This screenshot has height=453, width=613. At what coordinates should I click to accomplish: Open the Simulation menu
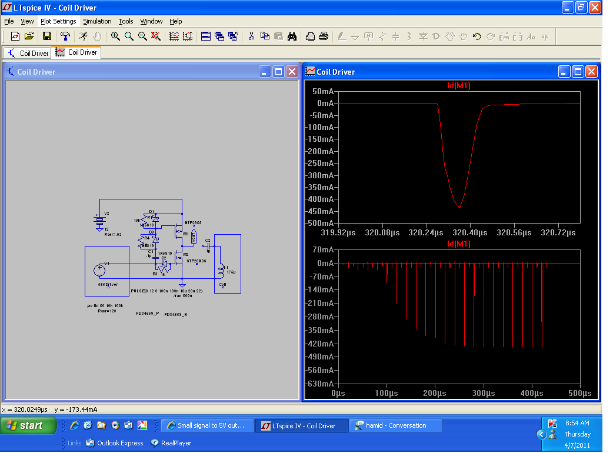[97, 21]
